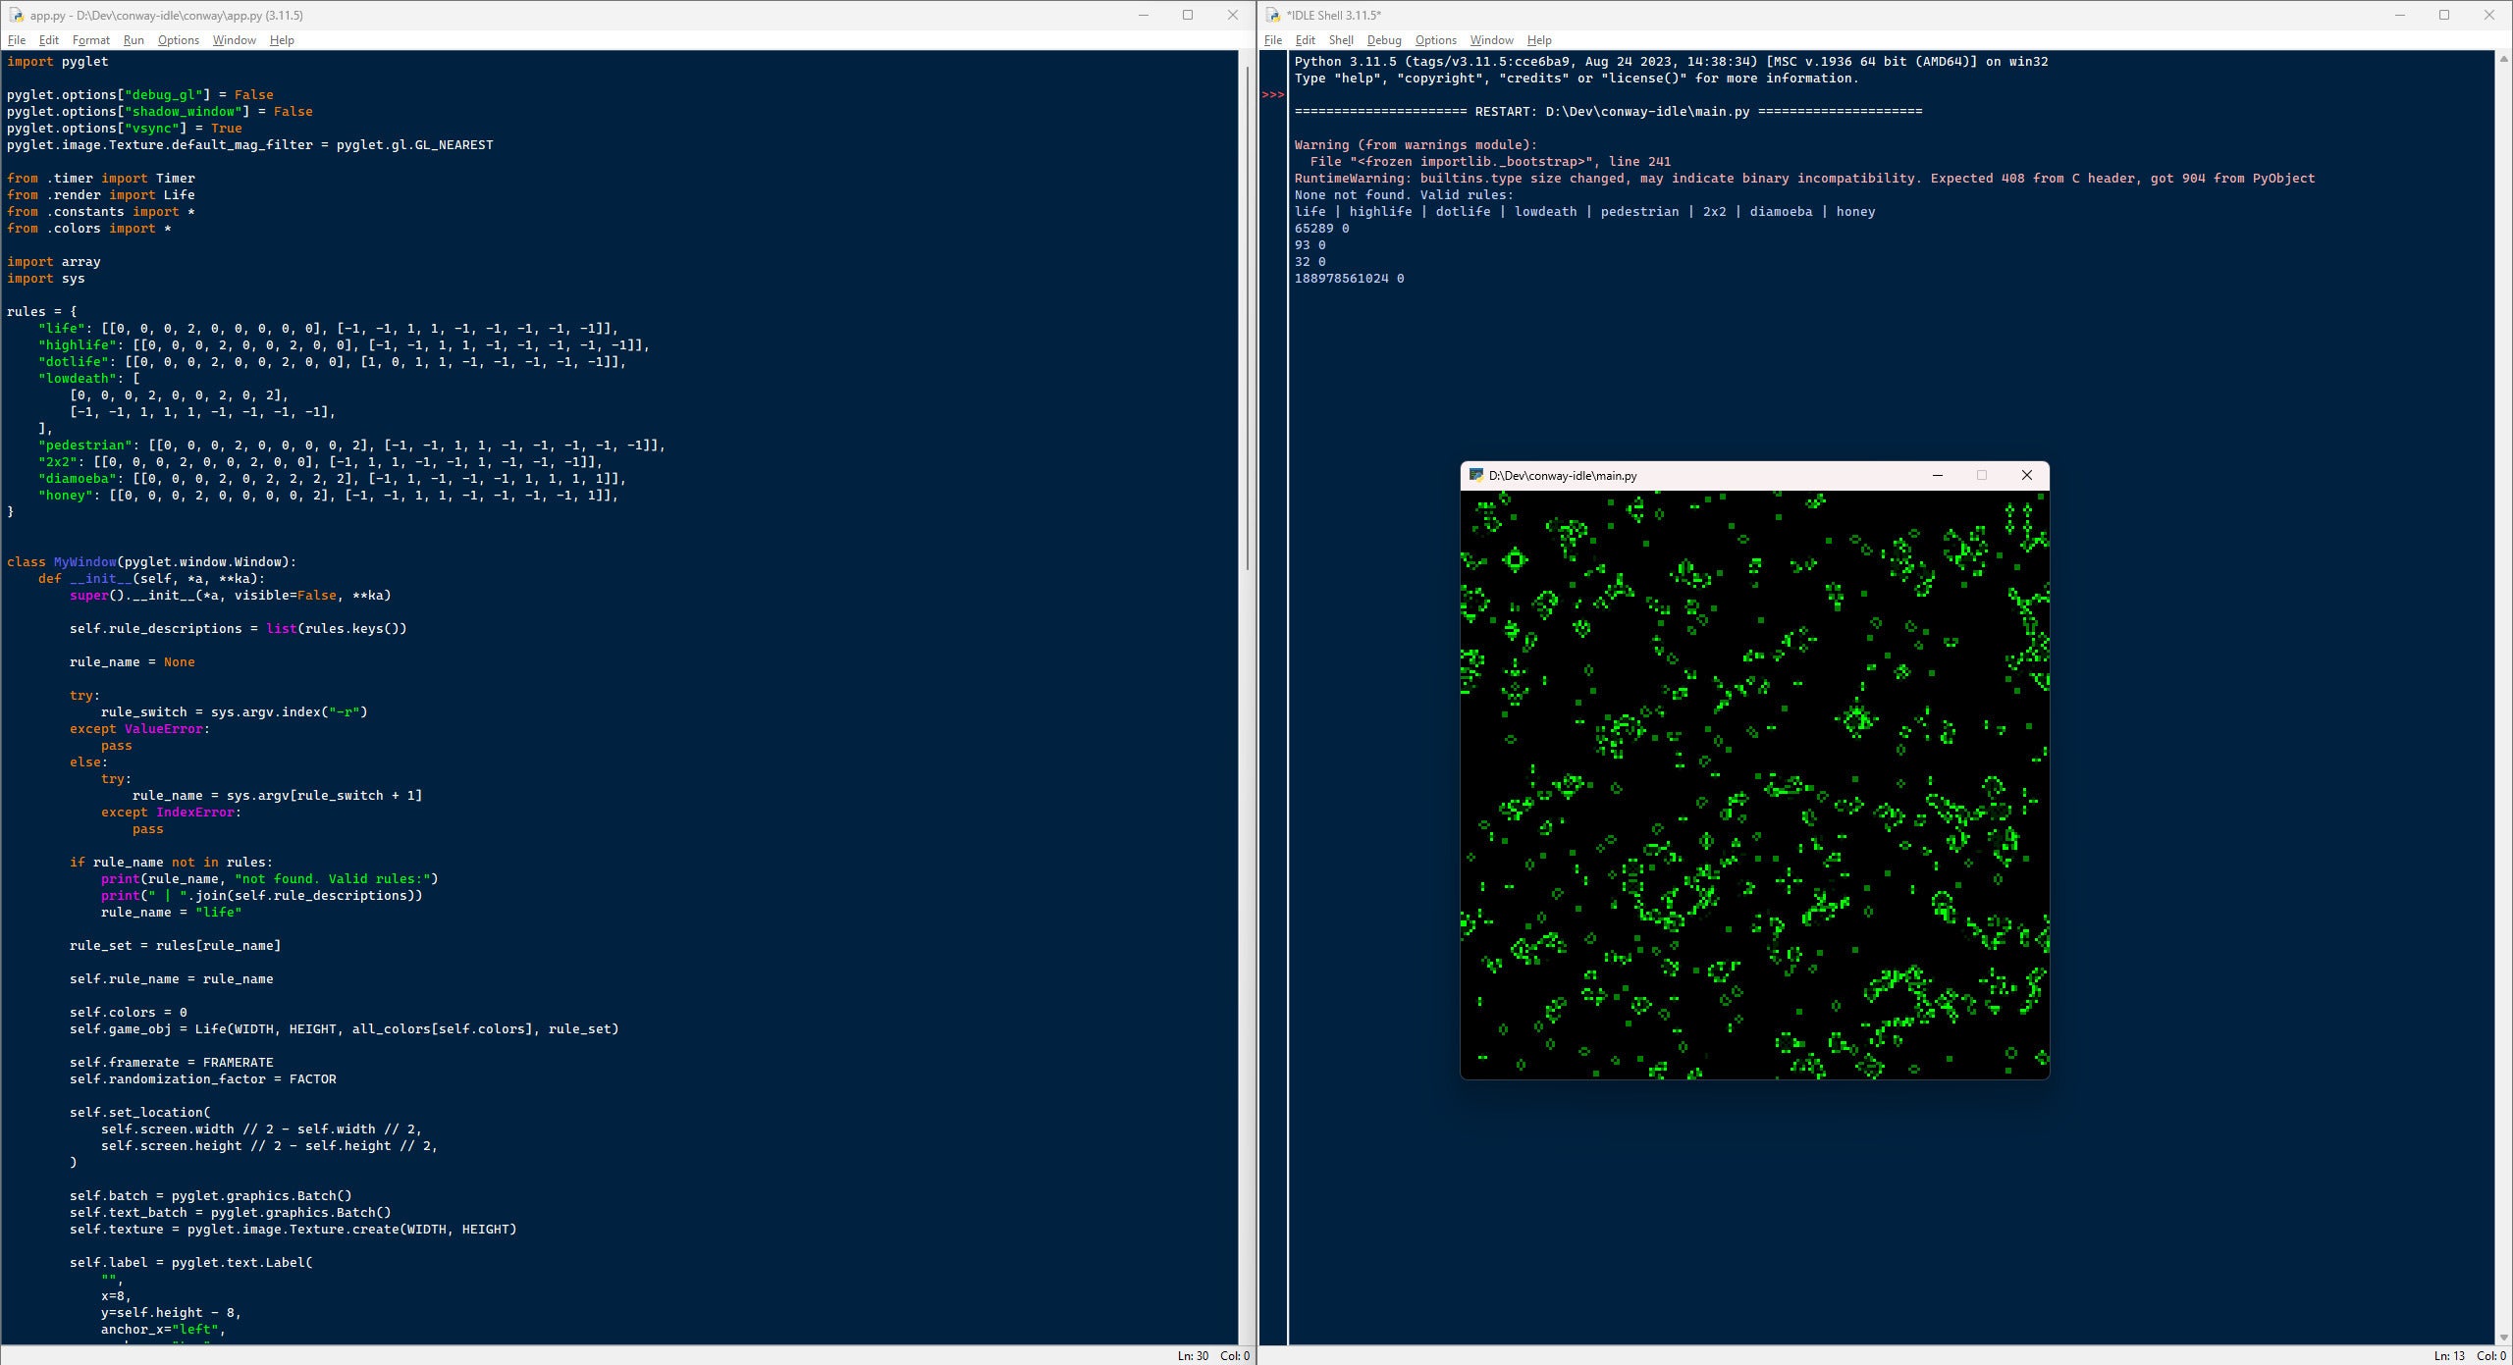Click the 'rules = {' line
Screen dimensions: 2513x1365
click(42, 311)
